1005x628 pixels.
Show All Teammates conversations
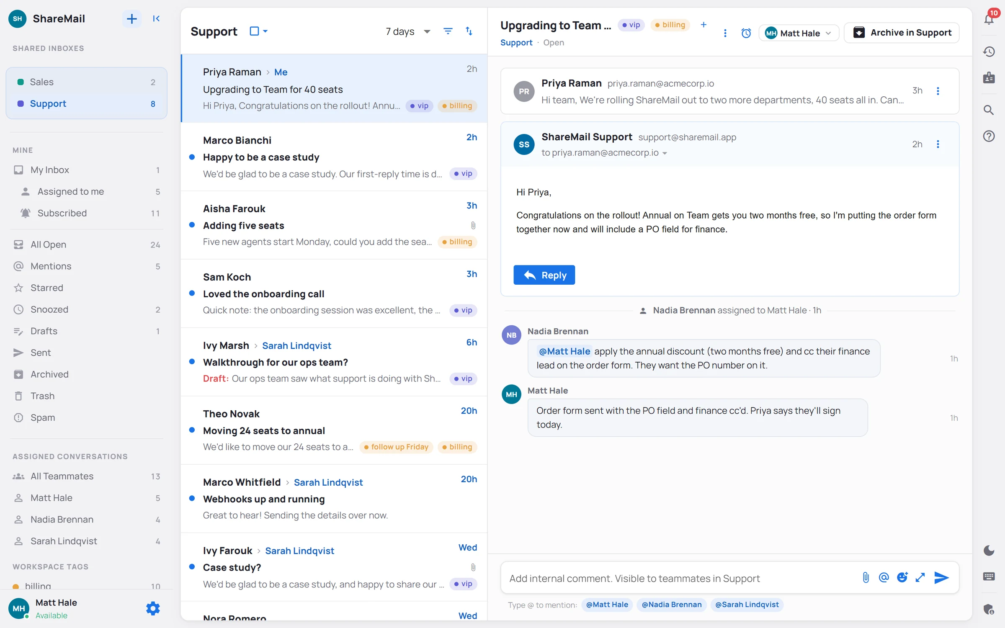point(87,476)
